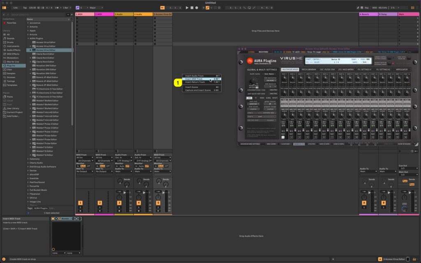The width and height of the screenshot is (421, 263).
Task: Toggle the metronome icon in the toolbar
Action: 39,7
